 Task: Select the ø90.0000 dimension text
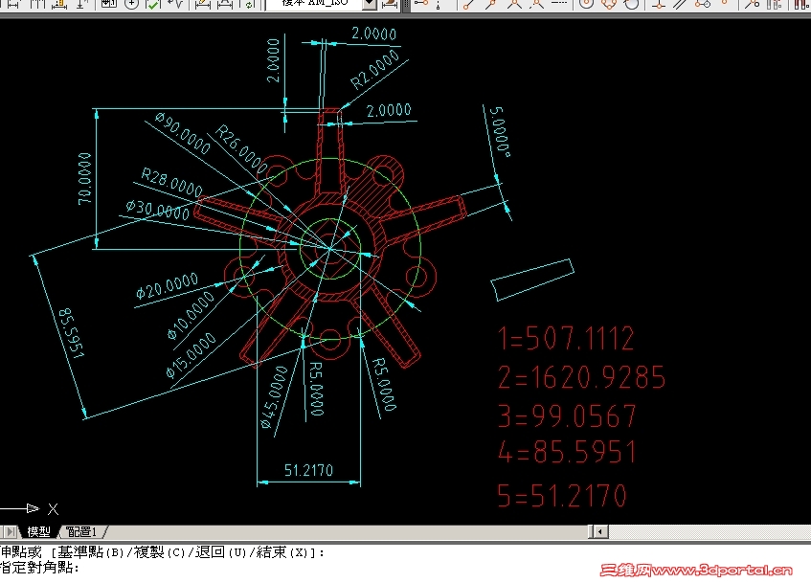[183, 133]
